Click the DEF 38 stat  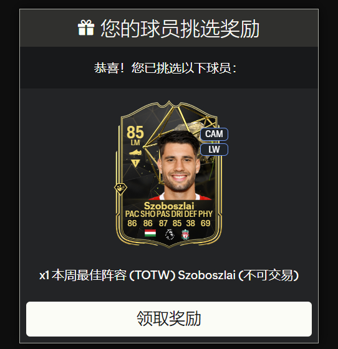(x=191, y=219)
